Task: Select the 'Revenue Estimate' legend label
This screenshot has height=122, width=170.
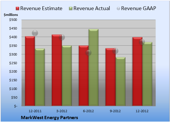Action: click(41, 8)
